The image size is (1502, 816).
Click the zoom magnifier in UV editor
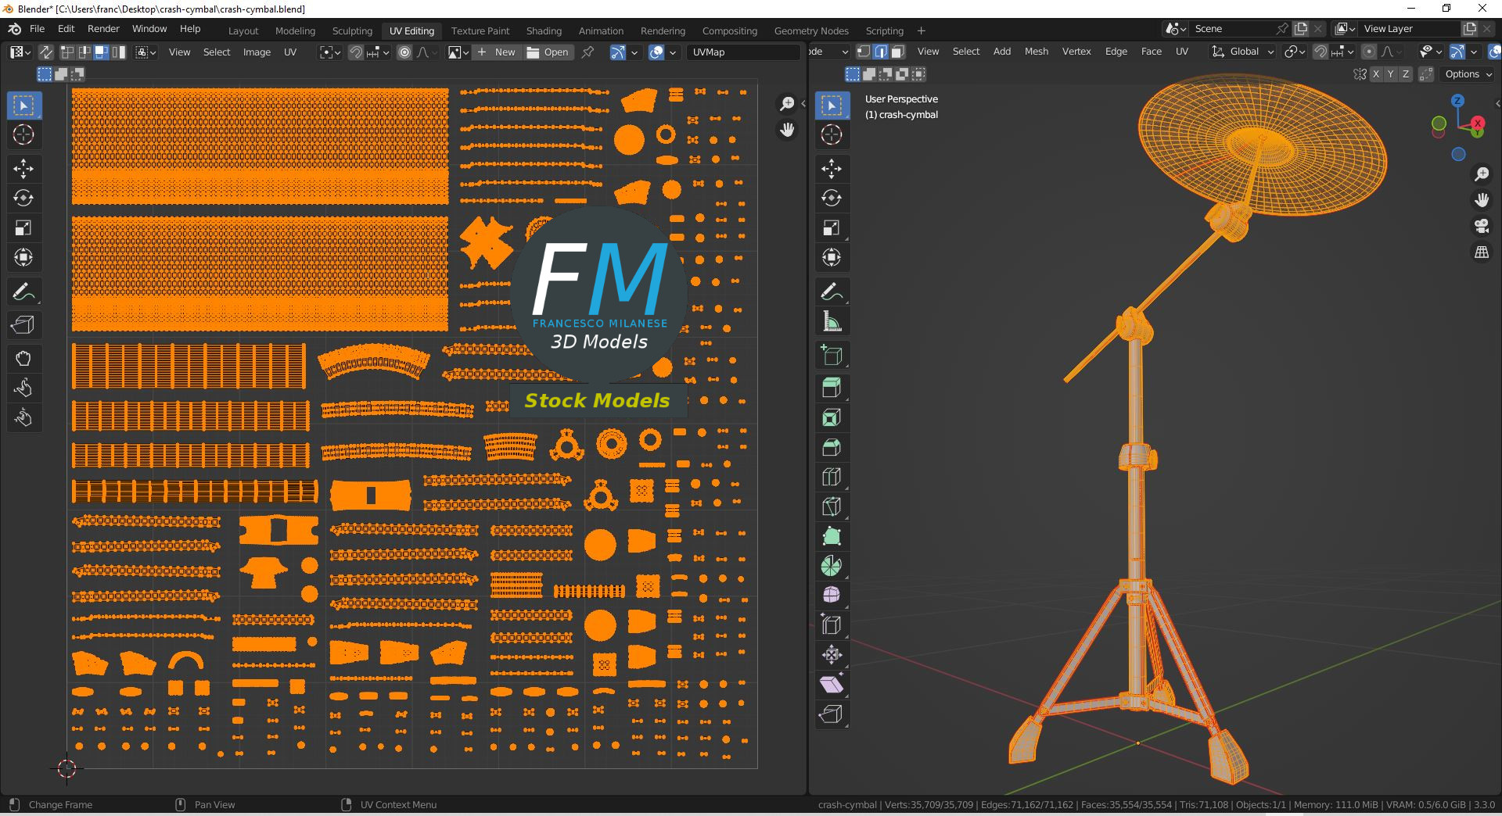click(x=787, y=104)
